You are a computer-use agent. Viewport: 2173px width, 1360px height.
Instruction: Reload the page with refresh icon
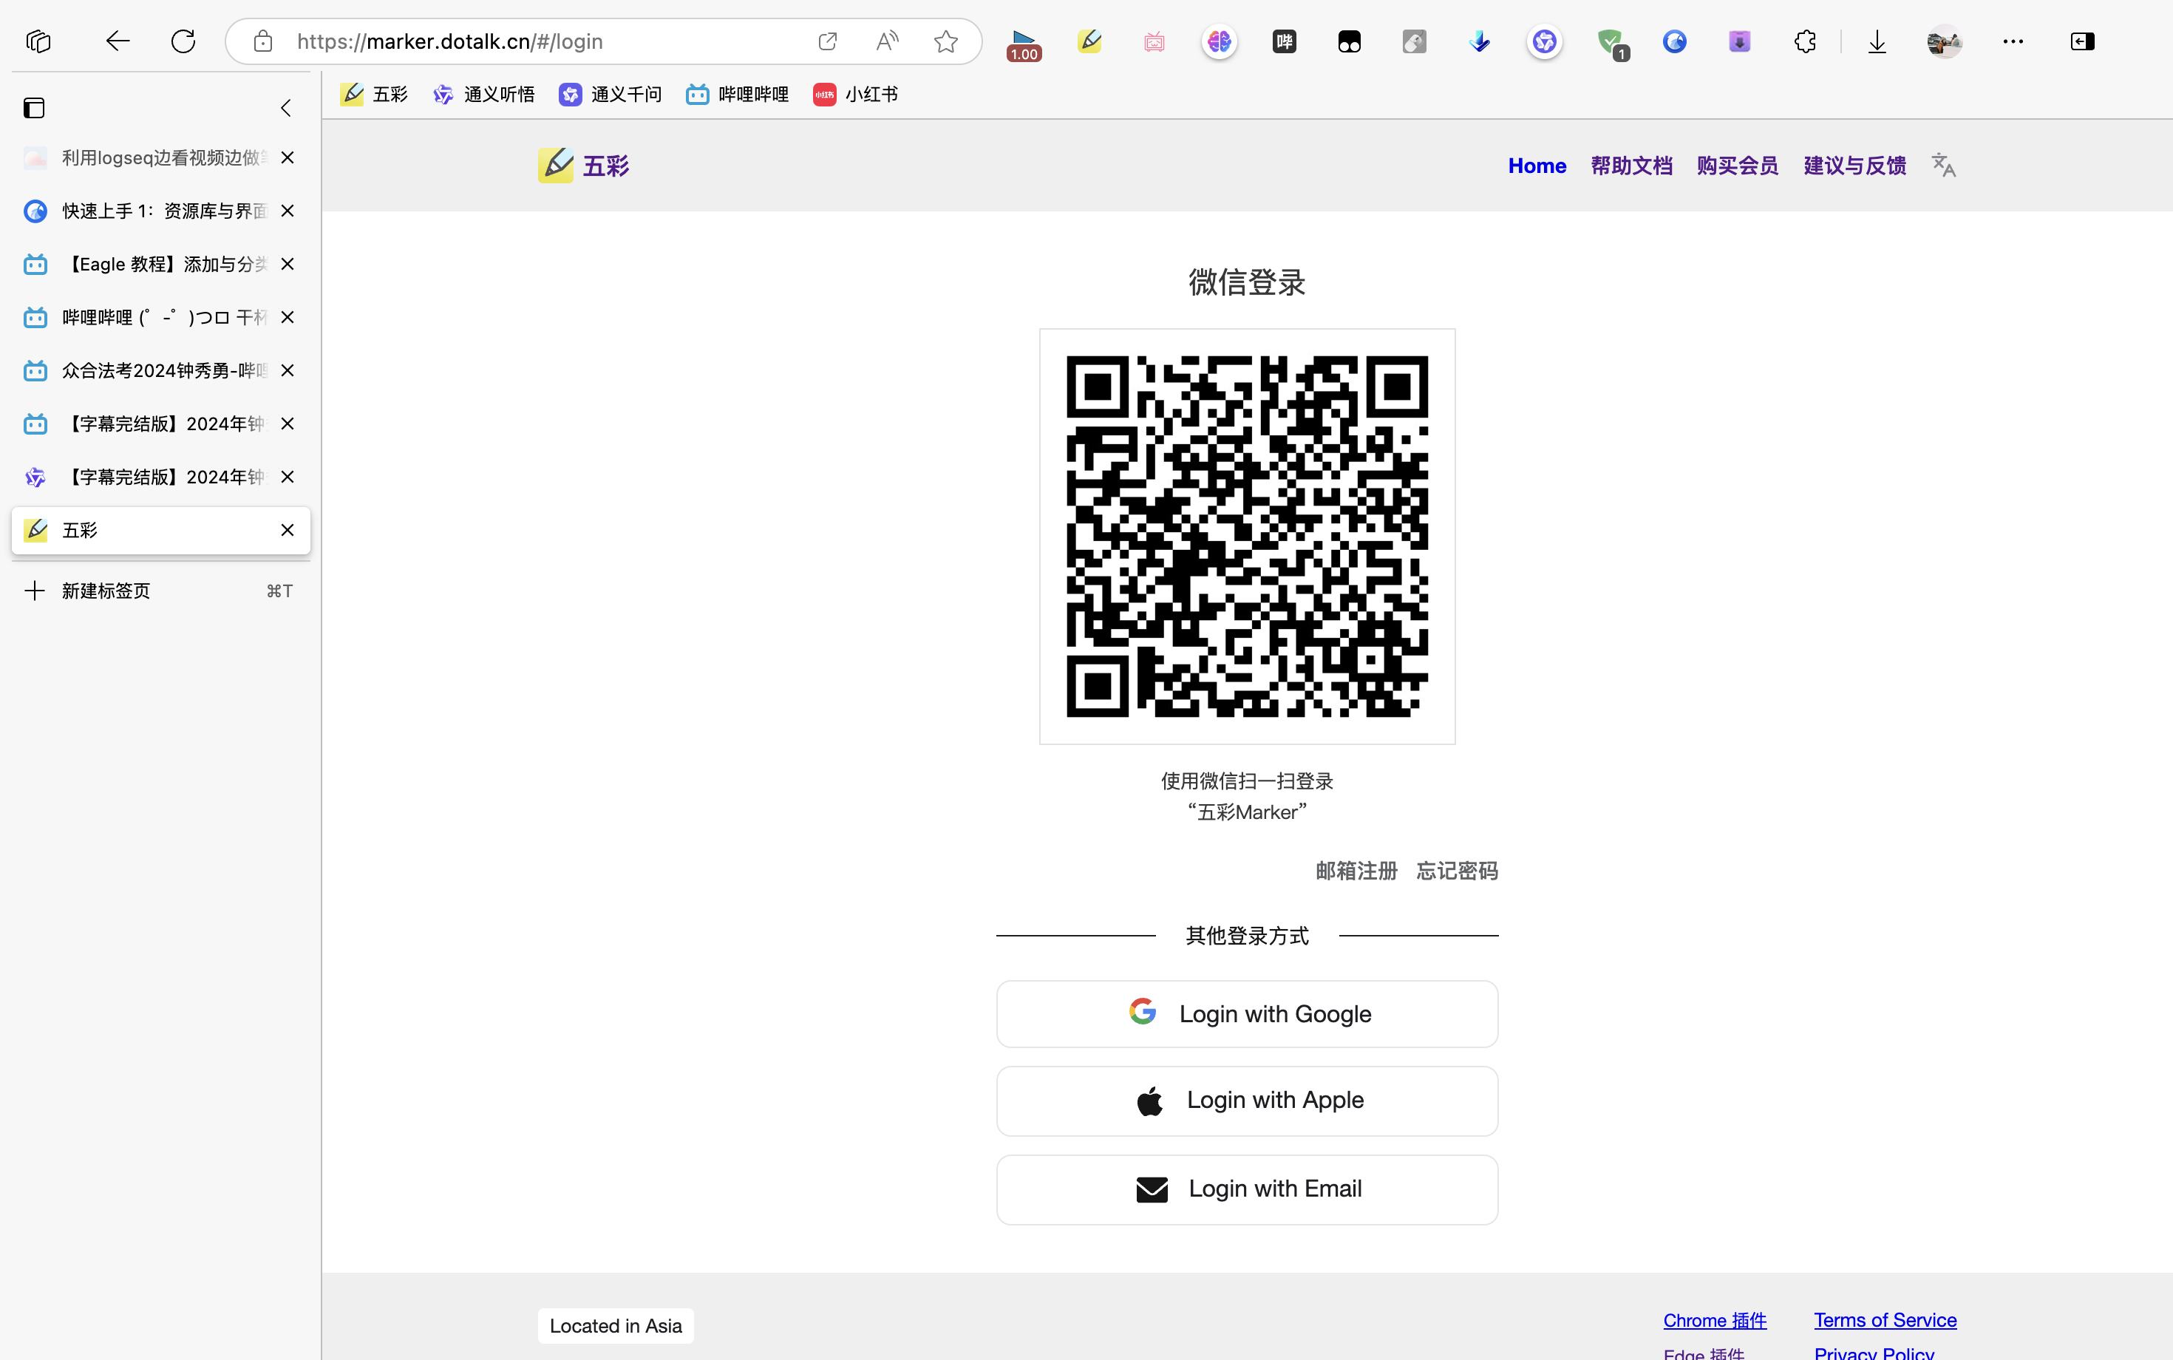coord(183,41)
